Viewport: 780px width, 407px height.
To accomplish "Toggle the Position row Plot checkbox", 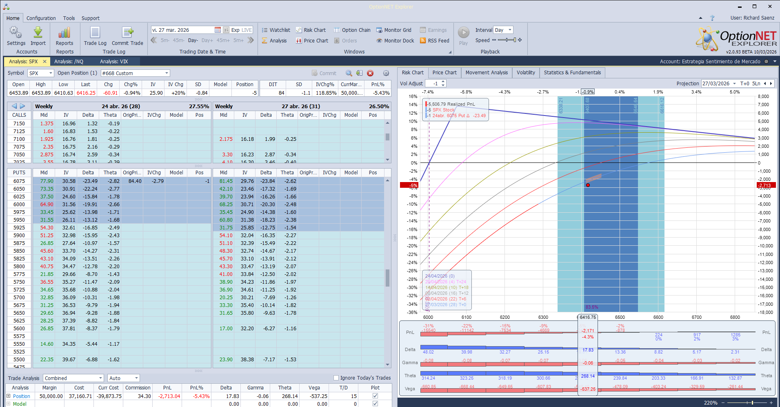I will coord(375,396).
